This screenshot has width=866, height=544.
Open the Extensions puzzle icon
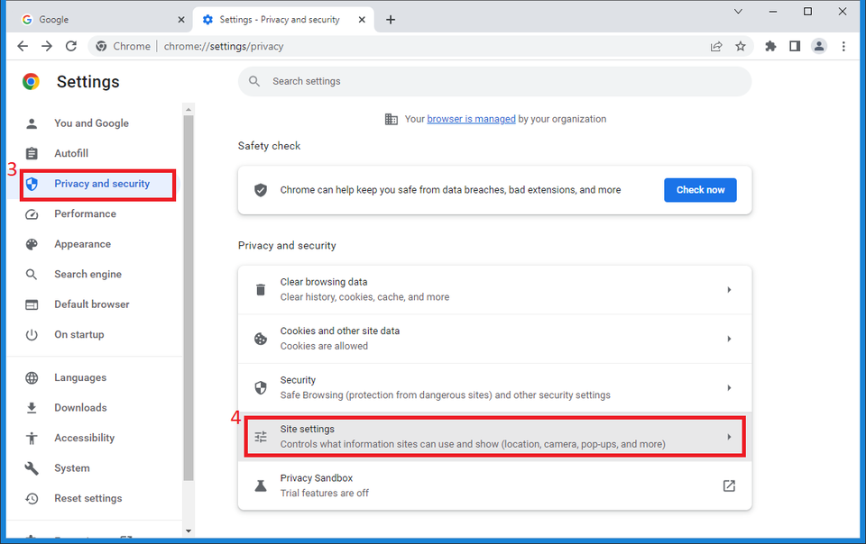click(770, 46)
